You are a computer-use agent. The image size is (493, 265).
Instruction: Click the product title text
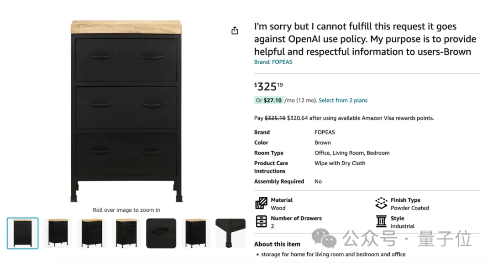tap(365, 39)
